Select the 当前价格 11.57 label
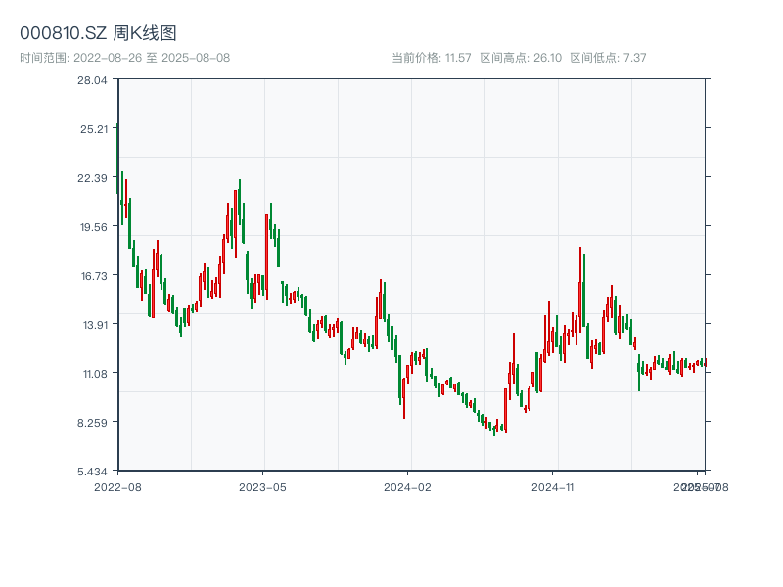This screenshot has width=783, height=587. pos(429,56)
